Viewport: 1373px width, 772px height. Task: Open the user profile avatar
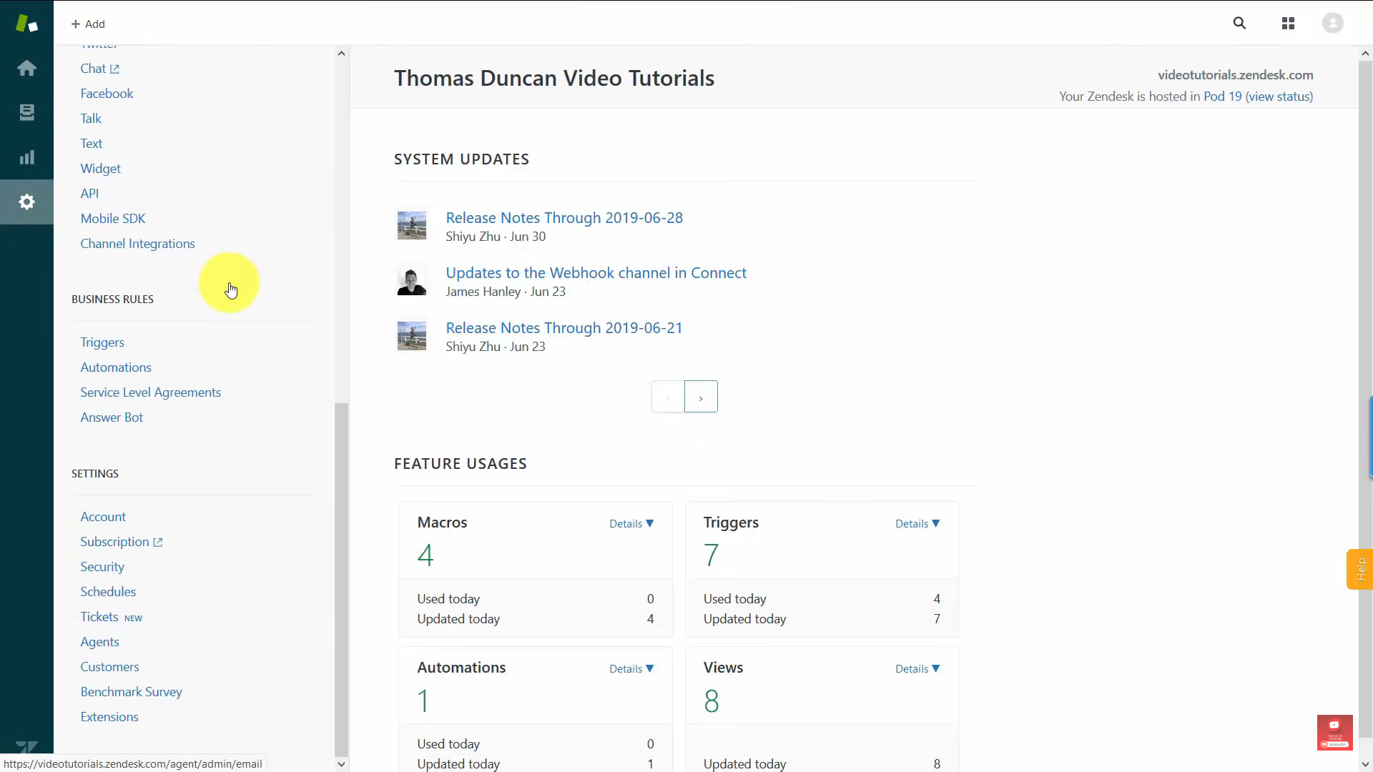(1332, 23)
